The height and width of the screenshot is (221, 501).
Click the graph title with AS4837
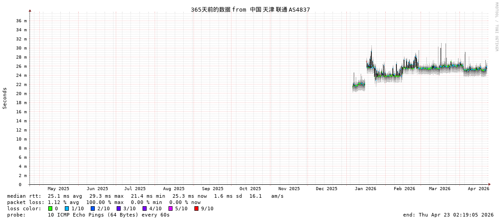point(250,9)
